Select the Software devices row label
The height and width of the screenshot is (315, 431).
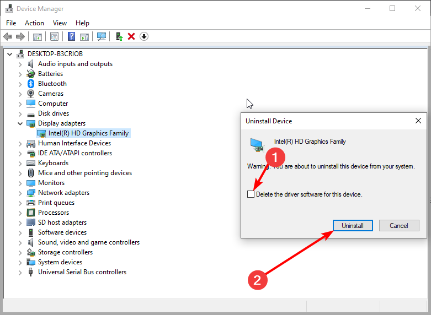click(x=62, y=232)
